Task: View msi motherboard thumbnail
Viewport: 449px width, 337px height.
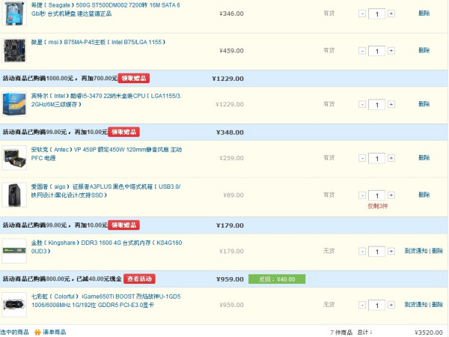Action: click(14, 50)
